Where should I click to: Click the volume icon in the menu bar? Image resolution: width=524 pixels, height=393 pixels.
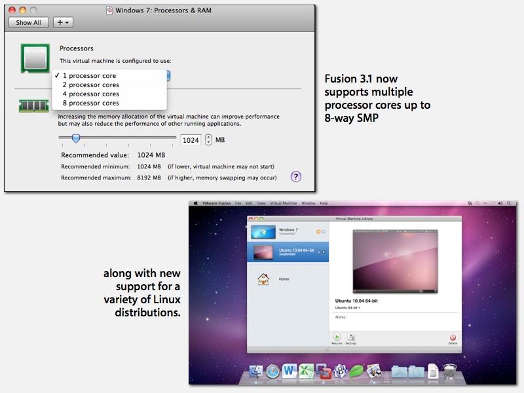pos(500,203)
